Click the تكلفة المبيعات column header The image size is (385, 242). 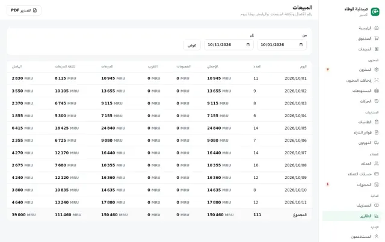click(x=65, y=67)
